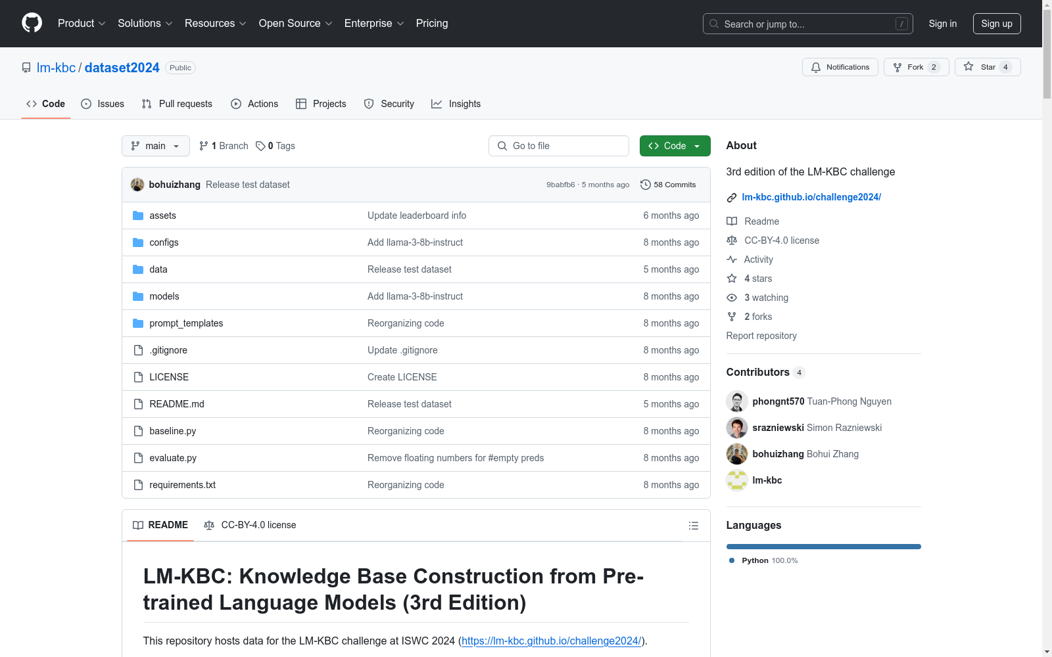1052x657 pixels.
Task: Select the README tab in file viewer
Action: coord(160,525)
